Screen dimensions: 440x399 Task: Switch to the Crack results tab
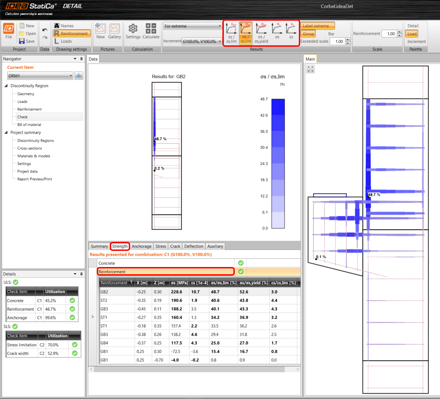tap(175, 246)
